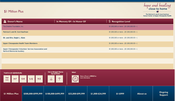Sort donors by R-Z
Screen dimensions: 175x101
pyautogui.click(x=39, y=79)
